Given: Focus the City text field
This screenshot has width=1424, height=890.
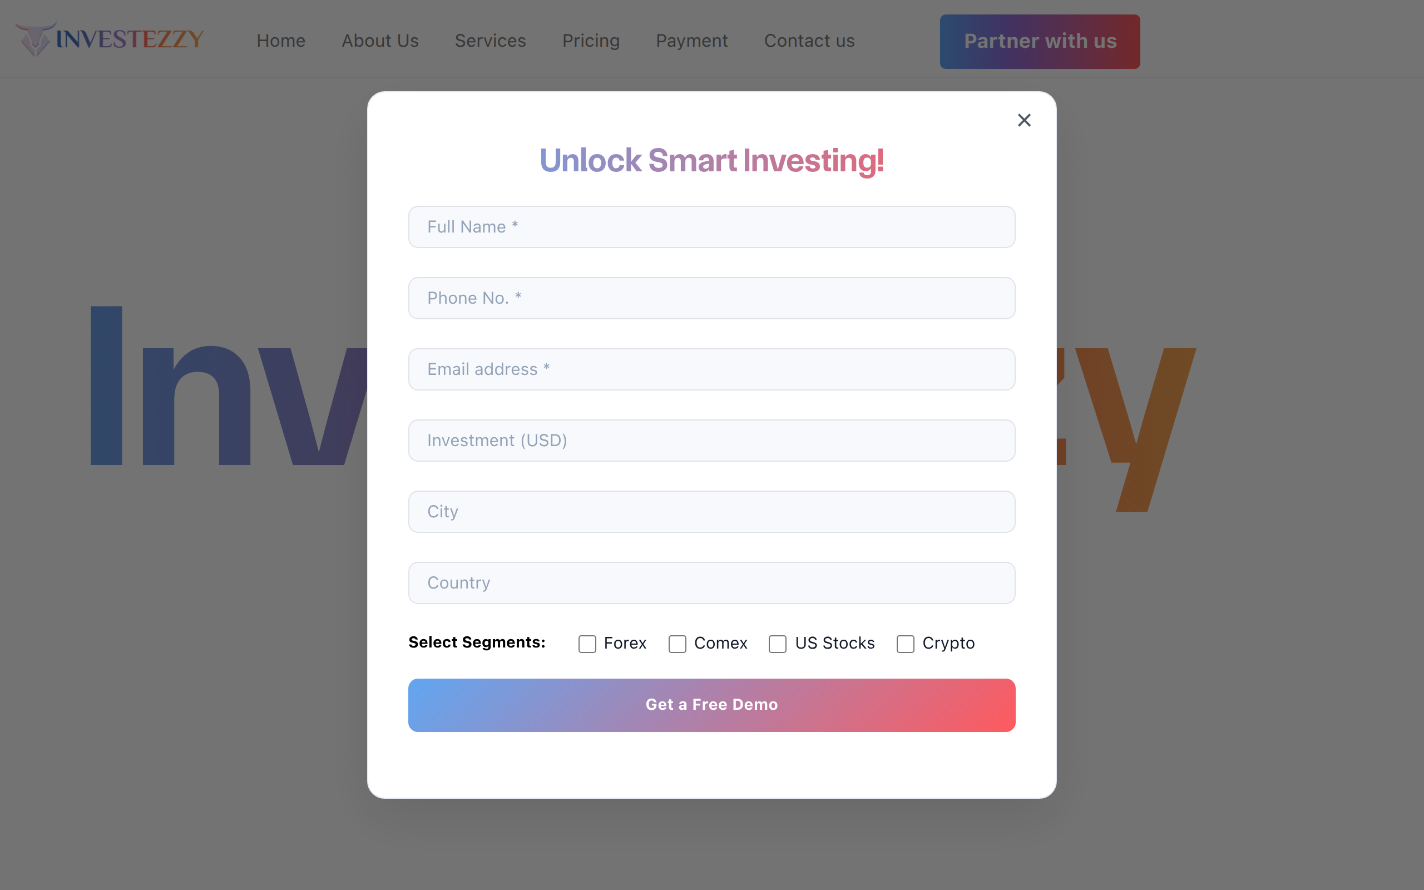Looking at the screenshot, I should (x=711, y=512).
